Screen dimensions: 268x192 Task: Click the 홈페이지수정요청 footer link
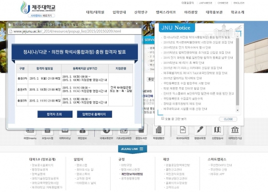click(176, 183)
